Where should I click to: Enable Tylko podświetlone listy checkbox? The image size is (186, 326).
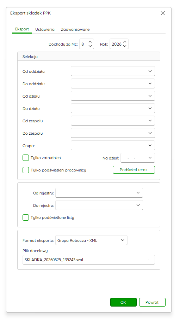26,217
